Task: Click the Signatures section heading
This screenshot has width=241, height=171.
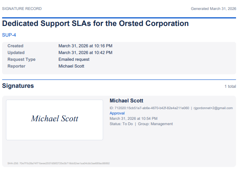Action: tap(18, 86)
